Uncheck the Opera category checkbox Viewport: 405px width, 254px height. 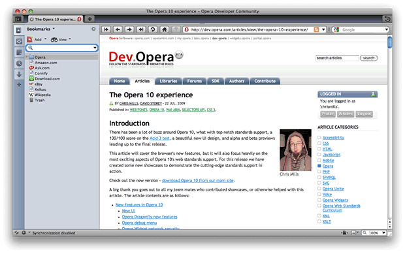[x=319, y=166]
